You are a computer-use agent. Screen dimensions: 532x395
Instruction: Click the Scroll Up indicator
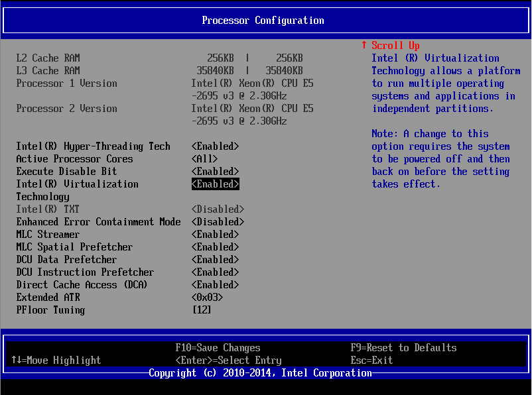pyautogui.click(x=392, y=45)
